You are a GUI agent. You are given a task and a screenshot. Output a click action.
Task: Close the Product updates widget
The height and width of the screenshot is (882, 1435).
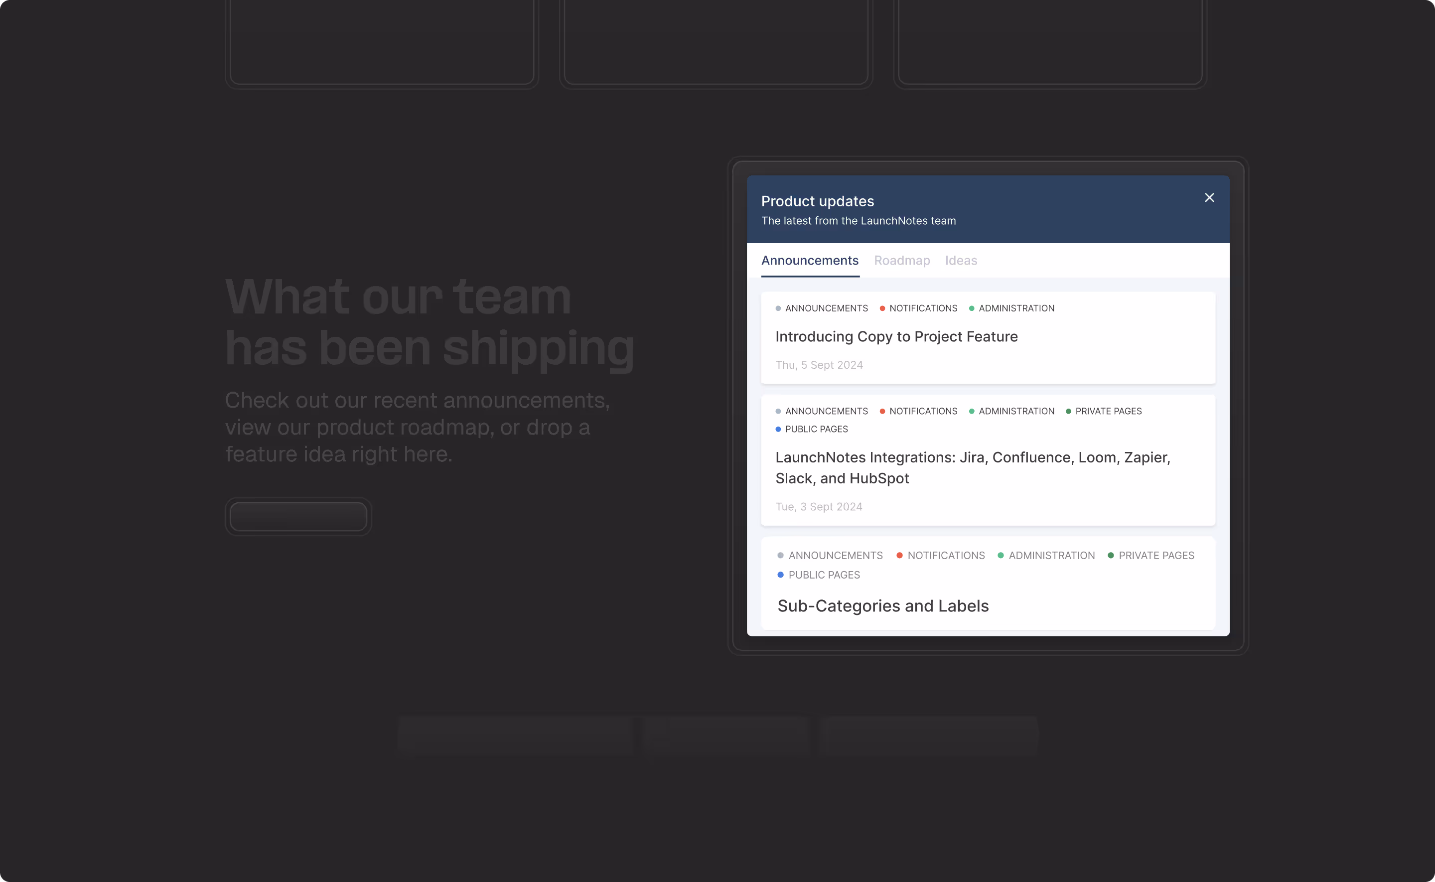click(x=1209, y=198)
